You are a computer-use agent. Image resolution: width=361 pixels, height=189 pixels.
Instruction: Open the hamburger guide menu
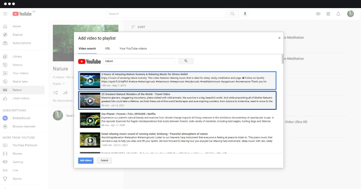(5, 14)
